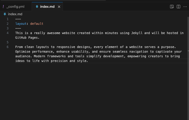The height and width of the screenshot is (120, 189).
Task: Select the index.md editor tab
Action: (x=47, y=7)
